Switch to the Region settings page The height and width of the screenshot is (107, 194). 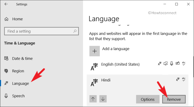[x=18, y=71]
